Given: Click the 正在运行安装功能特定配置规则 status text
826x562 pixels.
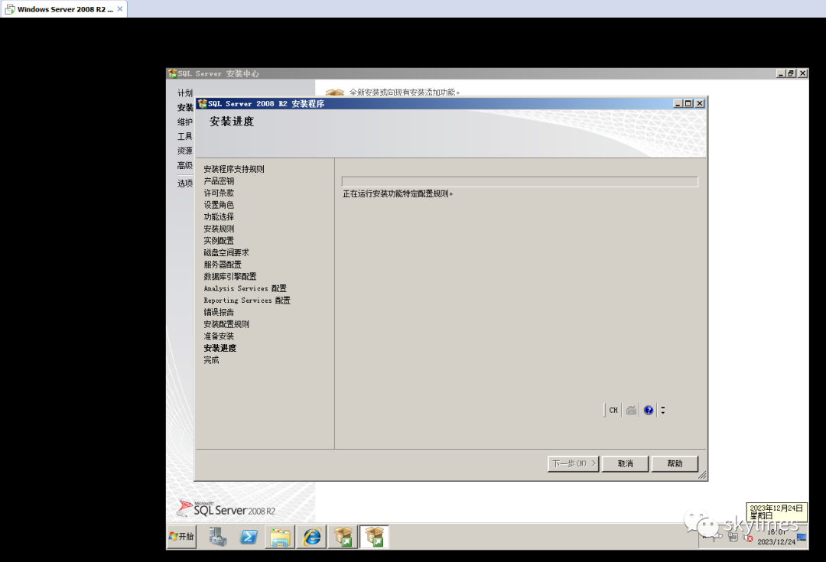Looking at the screenshot, I should coord(398,193).
